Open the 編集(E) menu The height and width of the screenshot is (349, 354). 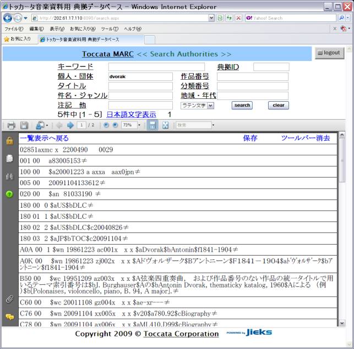(36, 29)
